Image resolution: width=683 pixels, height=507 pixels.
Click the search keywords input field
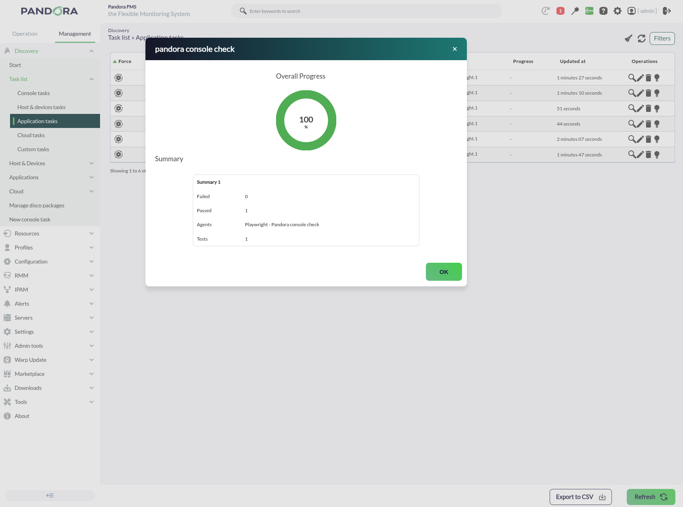(366, 11)
